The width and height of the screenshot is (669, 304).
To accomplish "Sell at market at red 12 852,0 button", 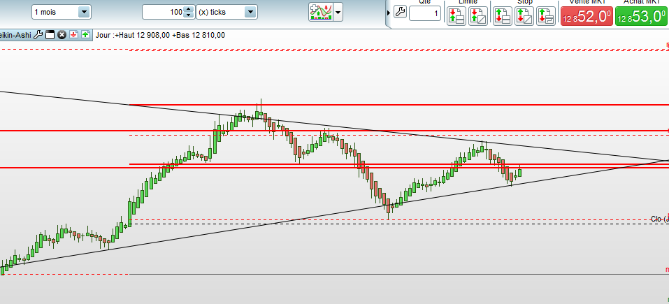I will pyautogui.click(x=587, y=16).
